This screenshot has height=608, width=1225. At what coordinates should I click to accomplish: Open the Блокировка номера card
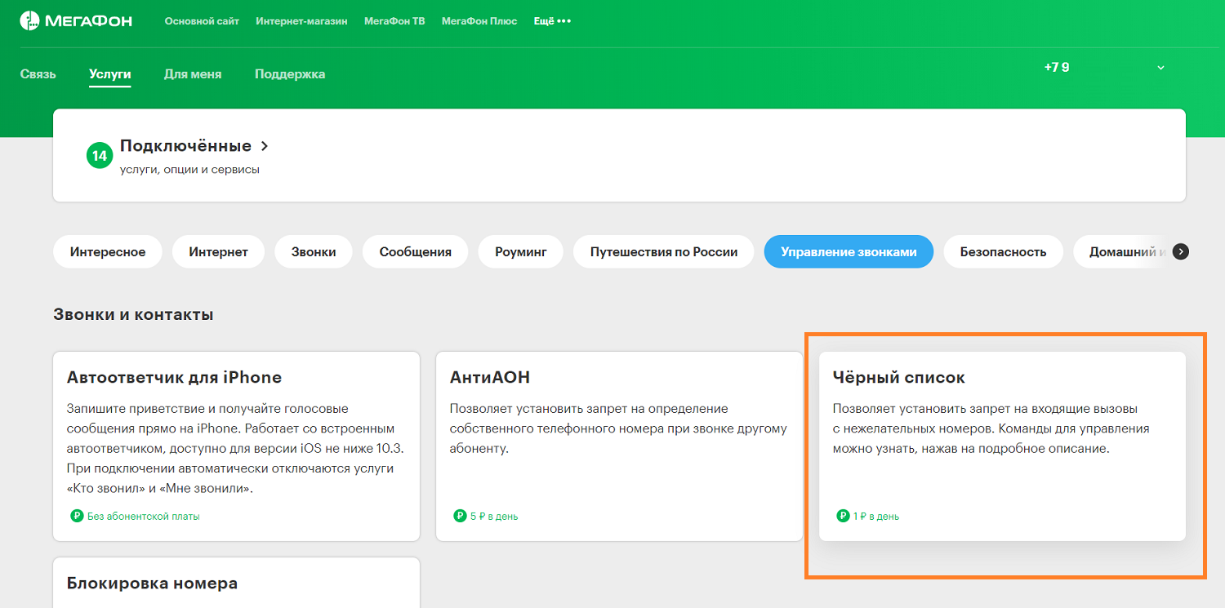click(237, 583)
